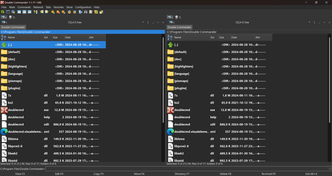
Task: Open the terminal window toolbar icon
Action: tap(8, 12)
